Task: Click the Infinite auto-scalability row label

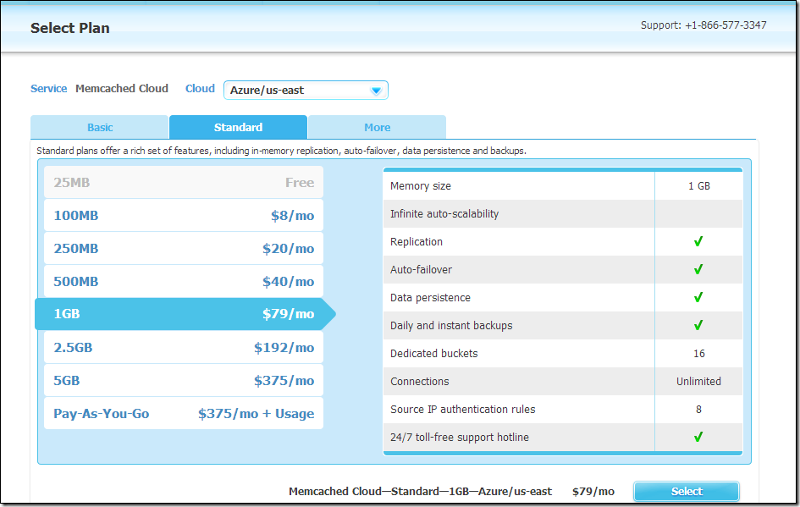Action: click(444, 213)
